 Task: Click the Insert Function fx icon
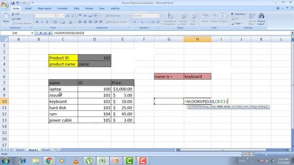(x=50, y=33)
